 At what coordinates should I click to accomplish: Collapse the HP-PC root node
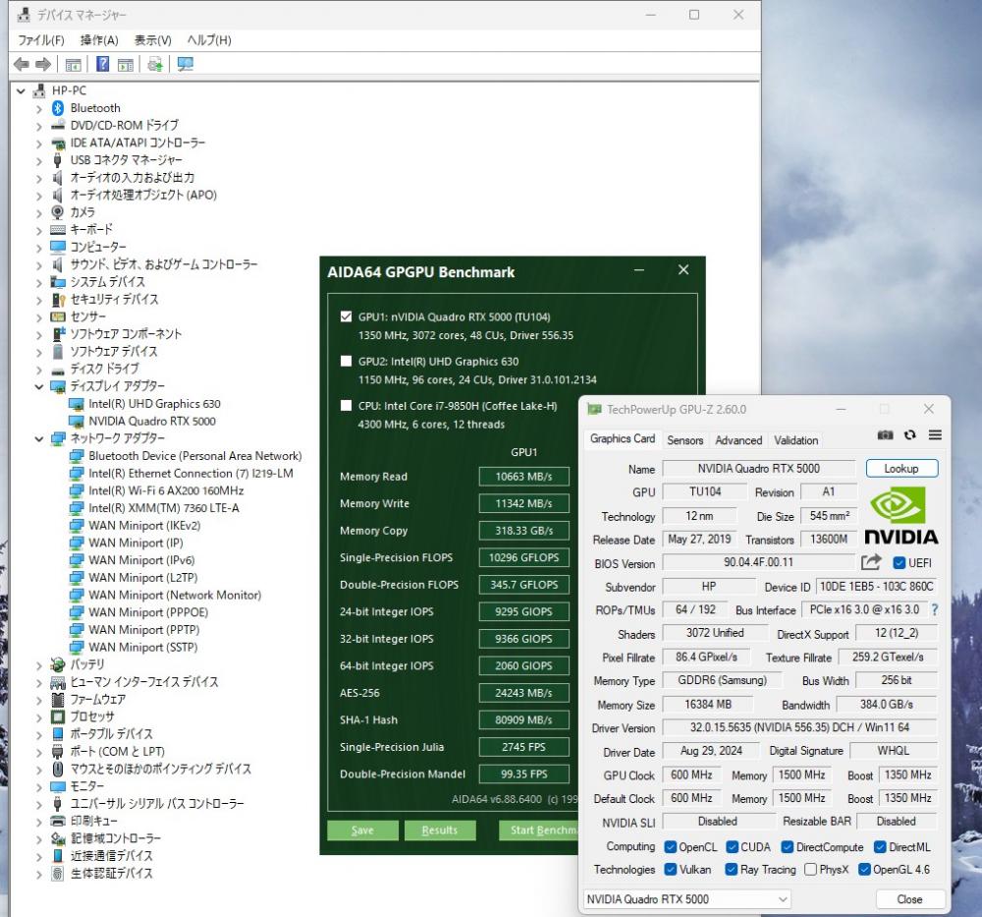click(21, 90)
